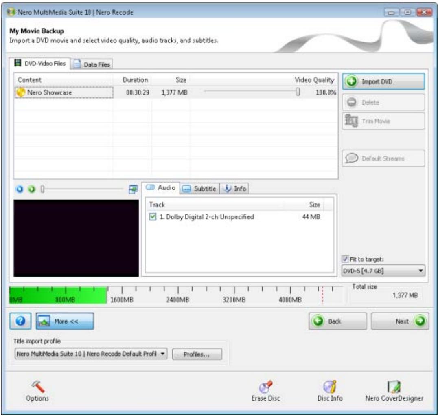
Task: Launch Nero CoverDesigner
Action: tap(394, 391)
